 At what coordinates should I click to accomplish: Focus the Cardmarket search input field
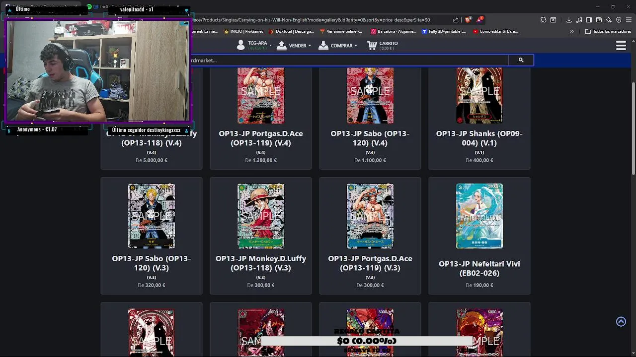tap(350, 60)
